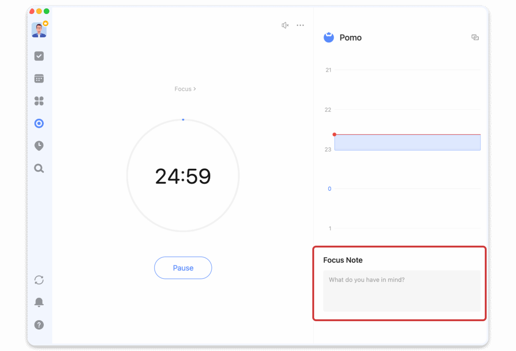Open the three-dot more options menu

point(300,25)
